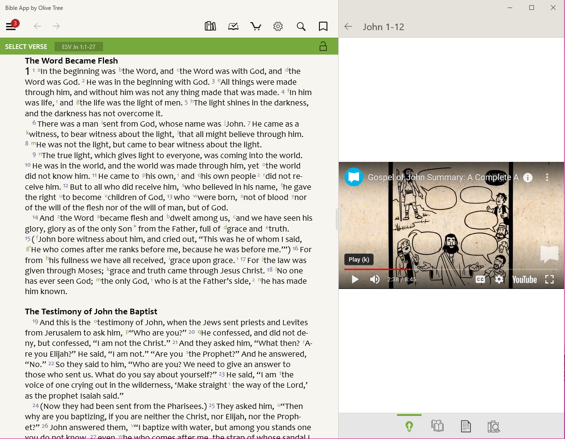The width and height of the screenshot is (565, 439).
Task: Click the SELECT VERSE button
Action: (x=26, y=47)
